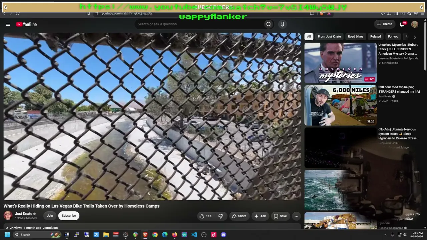Reload the page in the browser
Viewport: 427px width, 240px height.
coord(18,13)
